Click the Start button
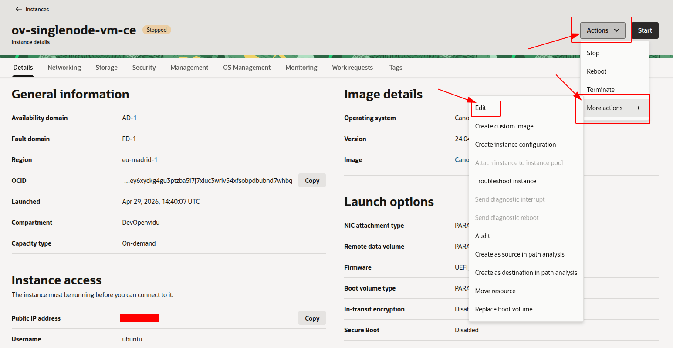This screenshot has width=673, height=348. pos(645,30)
